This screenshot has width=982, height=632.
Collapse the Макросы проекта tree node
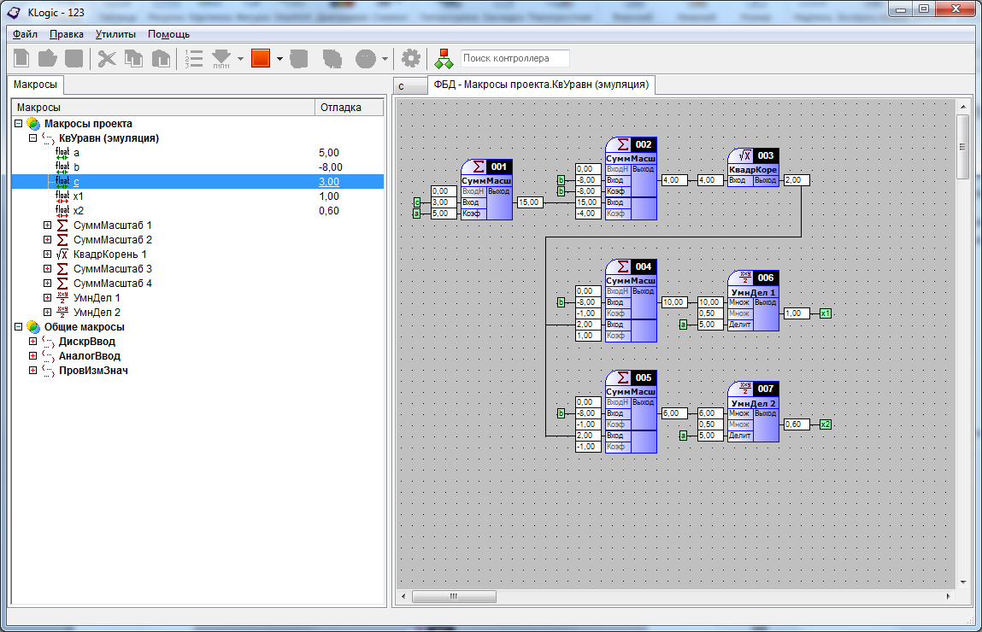click(19, 124)
